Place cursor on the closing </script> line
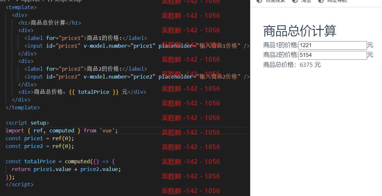Screen dimensions: 382x196 pos(19,185)
